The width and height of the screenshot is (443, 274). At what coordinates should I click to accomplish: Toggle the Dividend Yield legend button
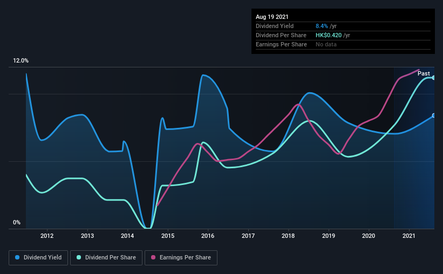point(38,258)
